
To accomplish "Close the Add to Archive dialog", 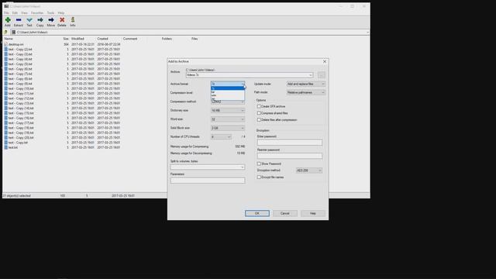I will pyautogui.click(x=325, y=61).
